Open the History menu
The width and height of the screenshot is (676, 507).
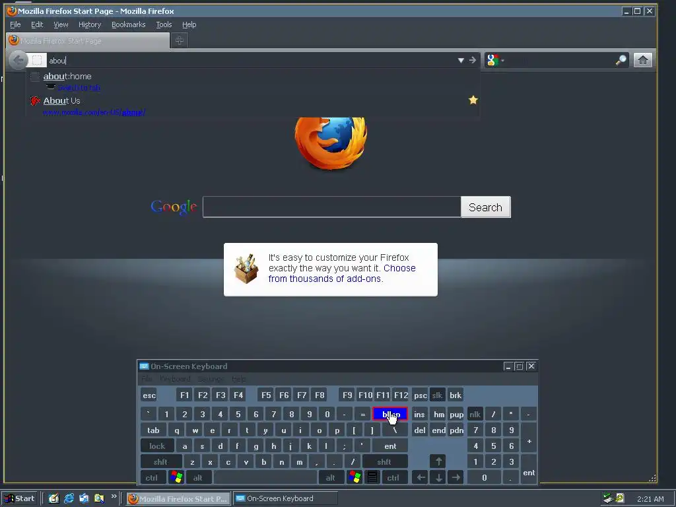tap(90, 24)
